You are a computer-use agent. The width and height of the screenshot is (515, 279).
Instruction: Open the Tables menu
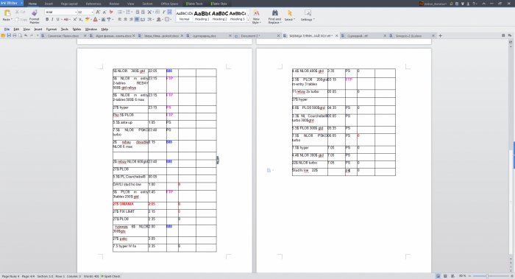[77, 29]
